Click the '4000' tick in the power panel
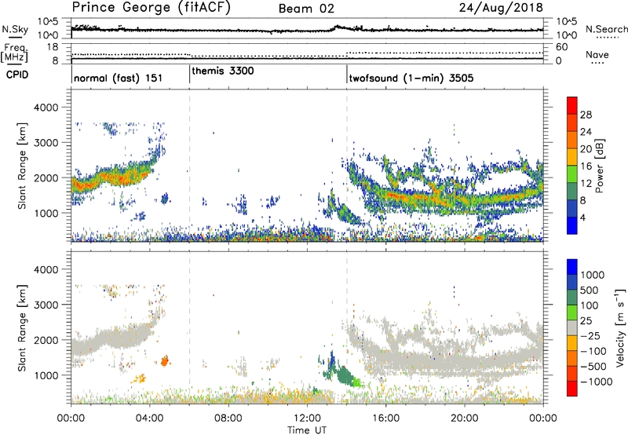The image size is (628, 435). 46,108
